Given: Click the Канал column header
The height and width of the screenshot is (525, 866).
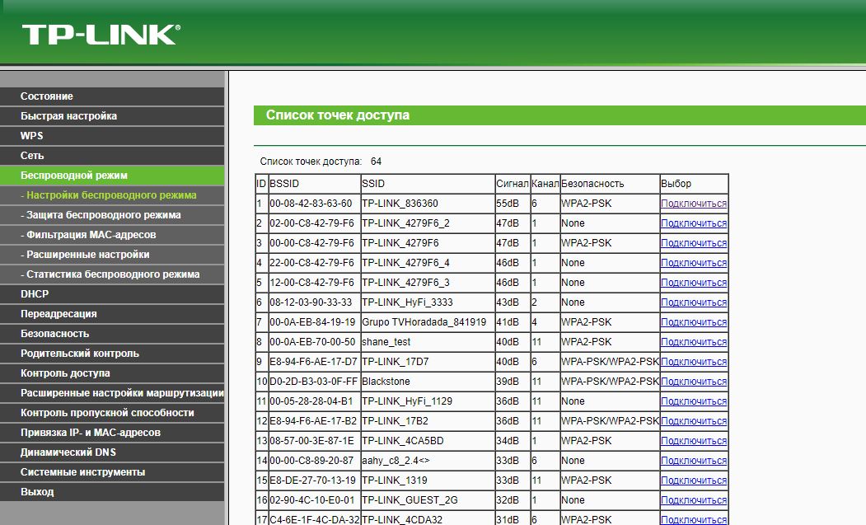Looking at the screenshot, I should click(x=545, y=184).
